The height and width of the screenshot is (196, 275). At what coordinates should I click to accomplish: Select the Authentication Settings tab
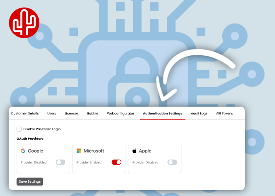162,113
